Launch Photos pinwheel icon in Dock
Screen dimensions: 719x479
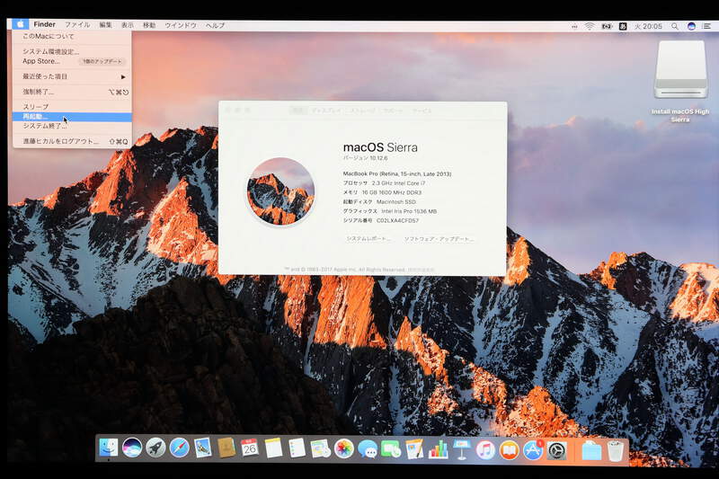click(x=344, y=448)
